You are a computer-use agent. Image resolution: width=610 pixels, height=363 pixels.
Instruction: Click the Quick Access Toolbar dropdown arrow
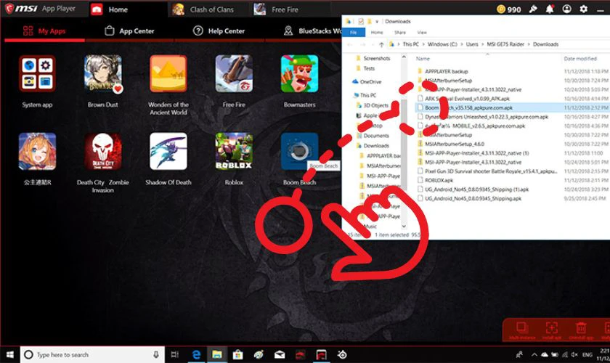pyautogui.click(x=377, y=21)
